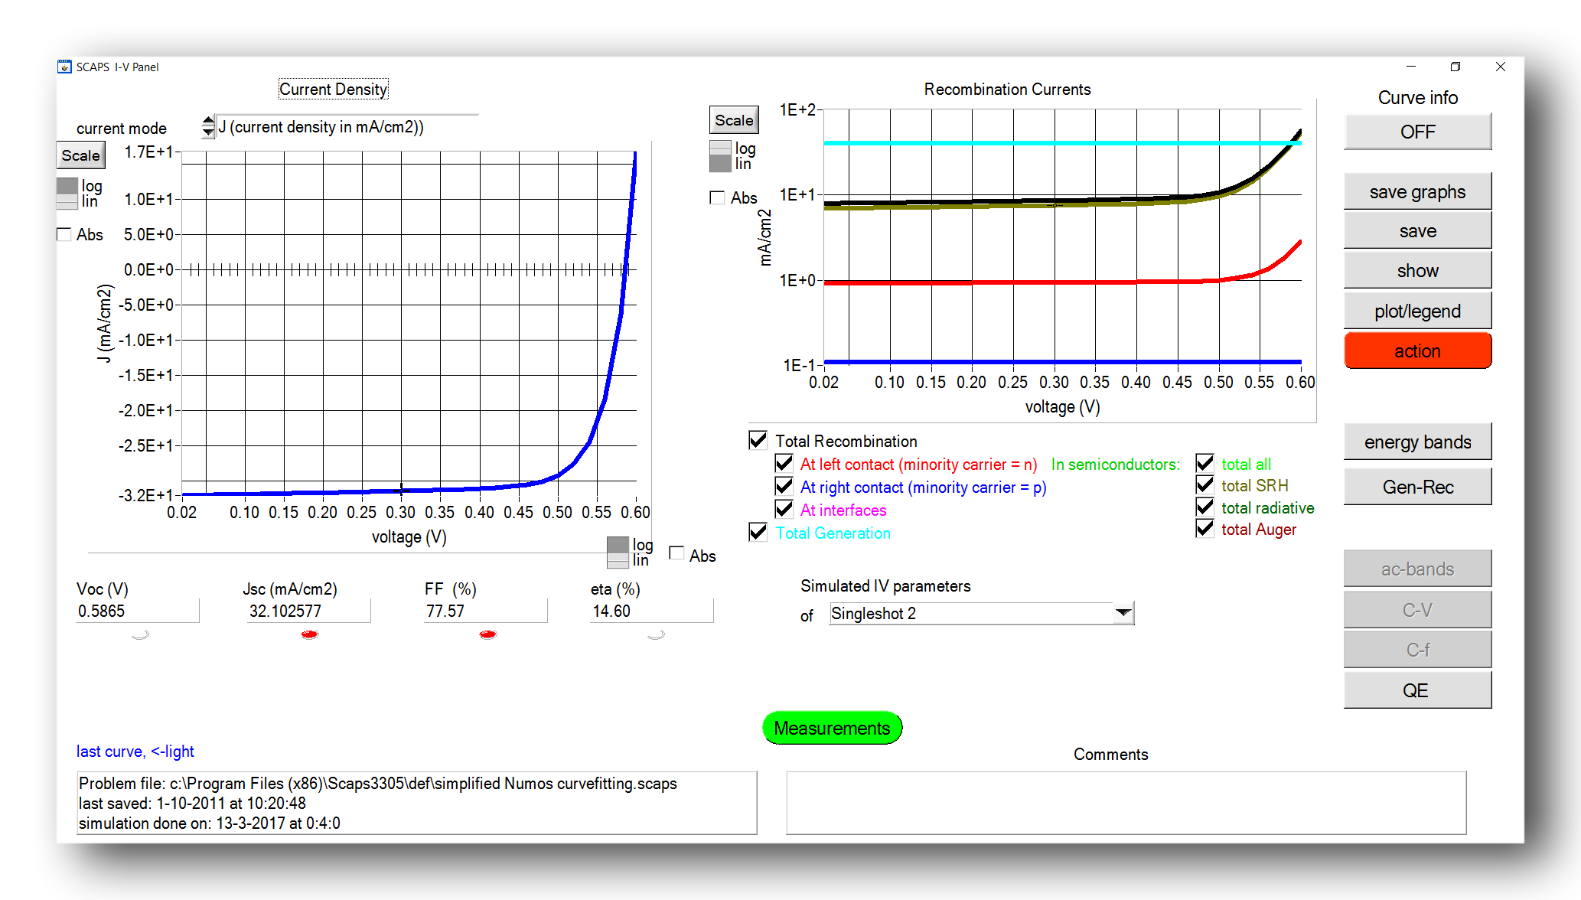1581x900 pixels.
Task: Click the Scale button of Recombination plot
Action: (733, 120)
